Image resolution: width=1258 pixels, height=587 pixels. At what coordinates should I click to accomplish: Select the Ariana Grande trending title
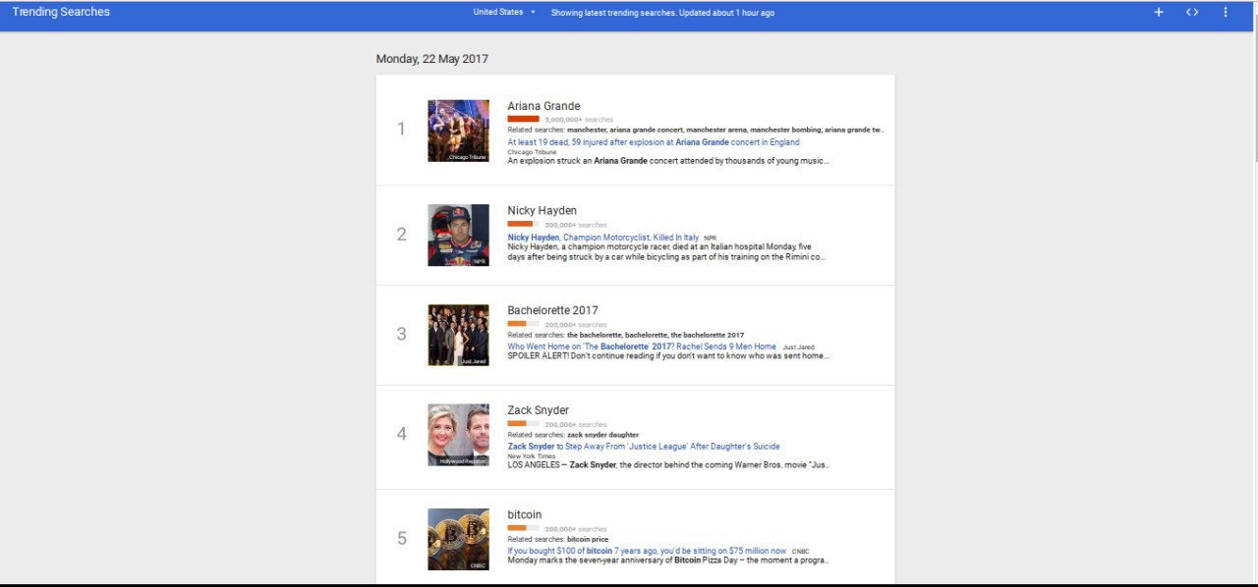pos(543,106)
